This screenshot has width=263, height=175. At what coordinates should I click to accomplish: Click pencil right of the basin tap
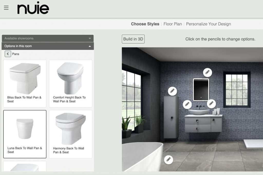coord(211,104)
